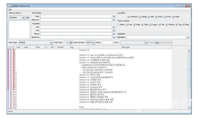Viewport: 198px width, 118px height.
Task: Uncheck the Info log level
Action: pyautogui.click(x=149, y=17)
